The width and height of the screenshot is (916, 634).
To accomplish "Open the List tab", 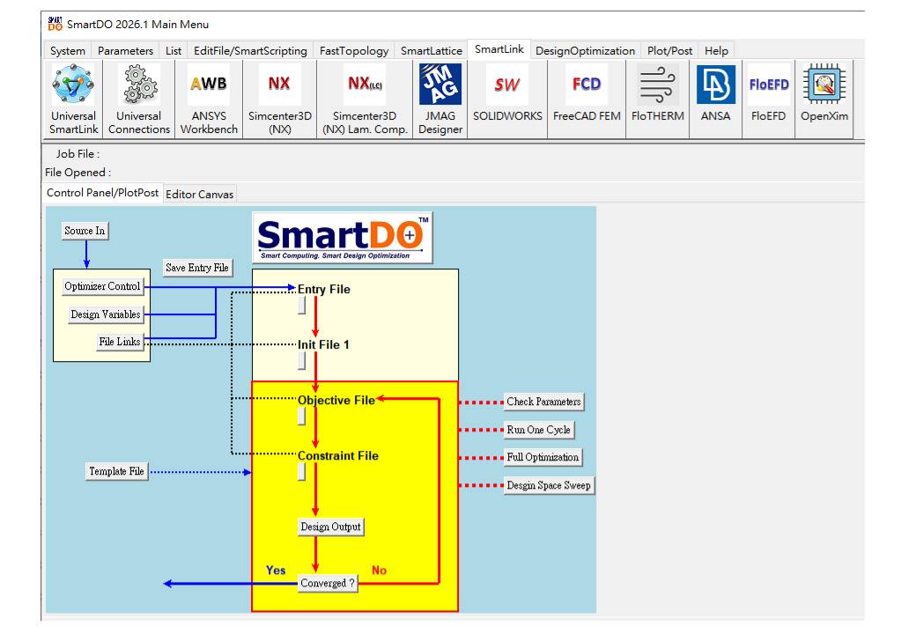I will tap(174, 51).
